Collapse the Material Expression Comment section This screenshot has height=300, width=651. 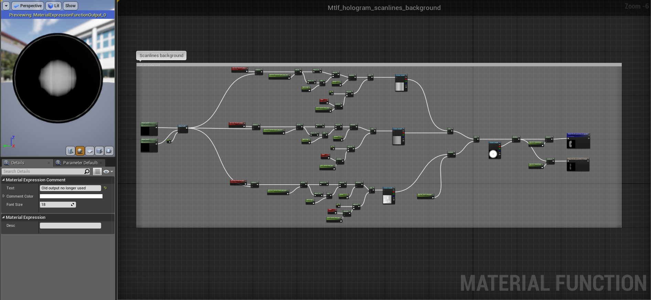click(x=3, y=180)
